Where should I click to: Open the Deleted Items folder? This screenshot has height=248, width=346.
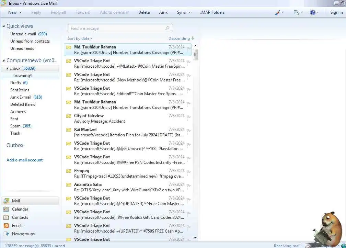pyautogui.click(x=23, y=104)
